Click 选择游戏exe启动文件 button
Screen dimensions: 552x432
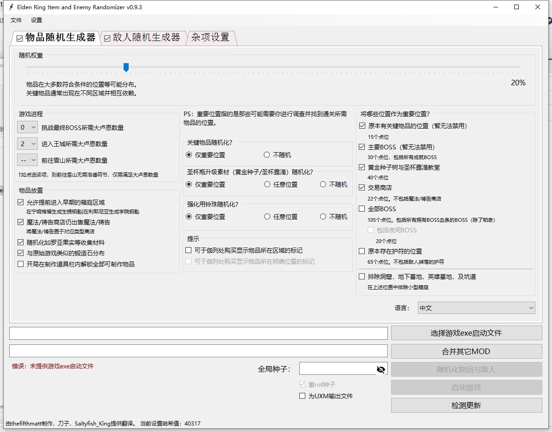coord(466,333)
